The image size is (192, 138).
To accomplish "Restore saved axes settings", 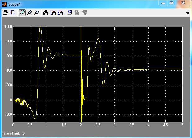I will 60,13.
